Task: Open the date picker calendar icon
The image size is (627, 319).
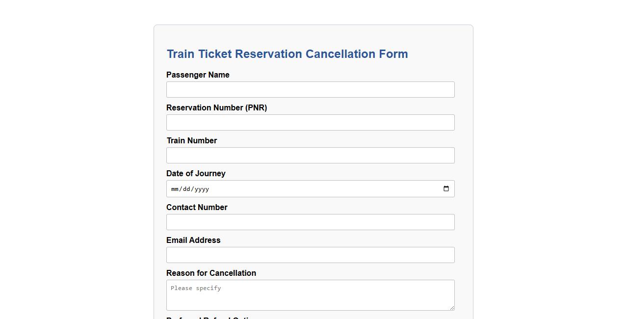Action: click(446, 188)
